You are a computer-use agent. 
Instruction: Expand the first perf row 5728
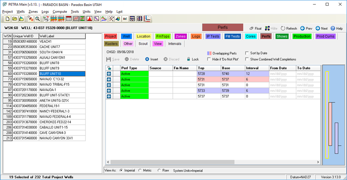tap(109, 74)
